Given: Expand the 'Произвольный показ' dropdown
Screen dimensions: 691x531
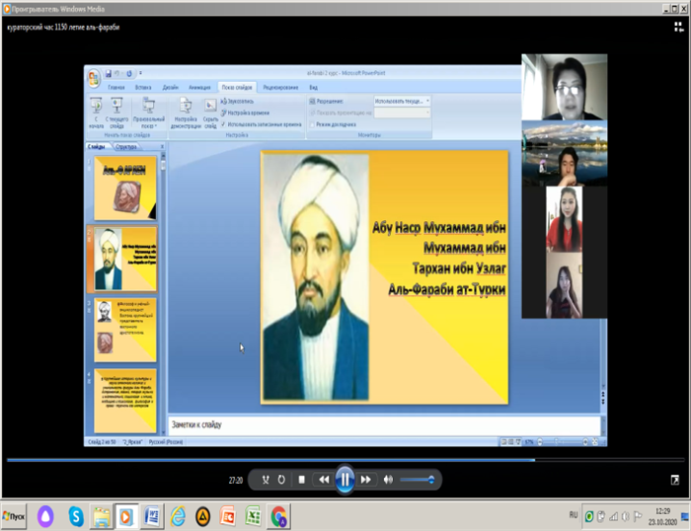Looking at the screenshot, I should tap(150, 123).
